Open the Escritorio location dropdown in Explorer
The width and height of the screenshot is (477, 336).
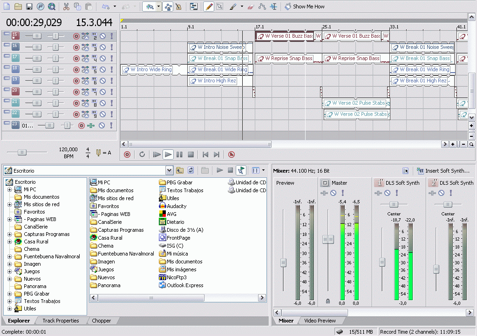(x=170, y=170)
